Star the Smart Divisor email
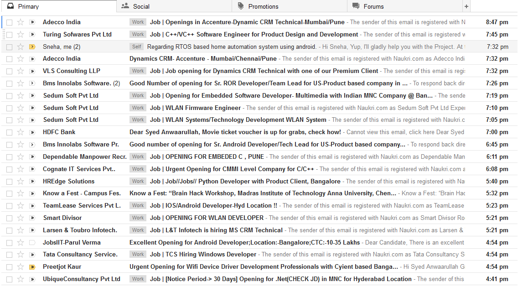This screenshot has width=523, height=287. click(x=20, y=218)
